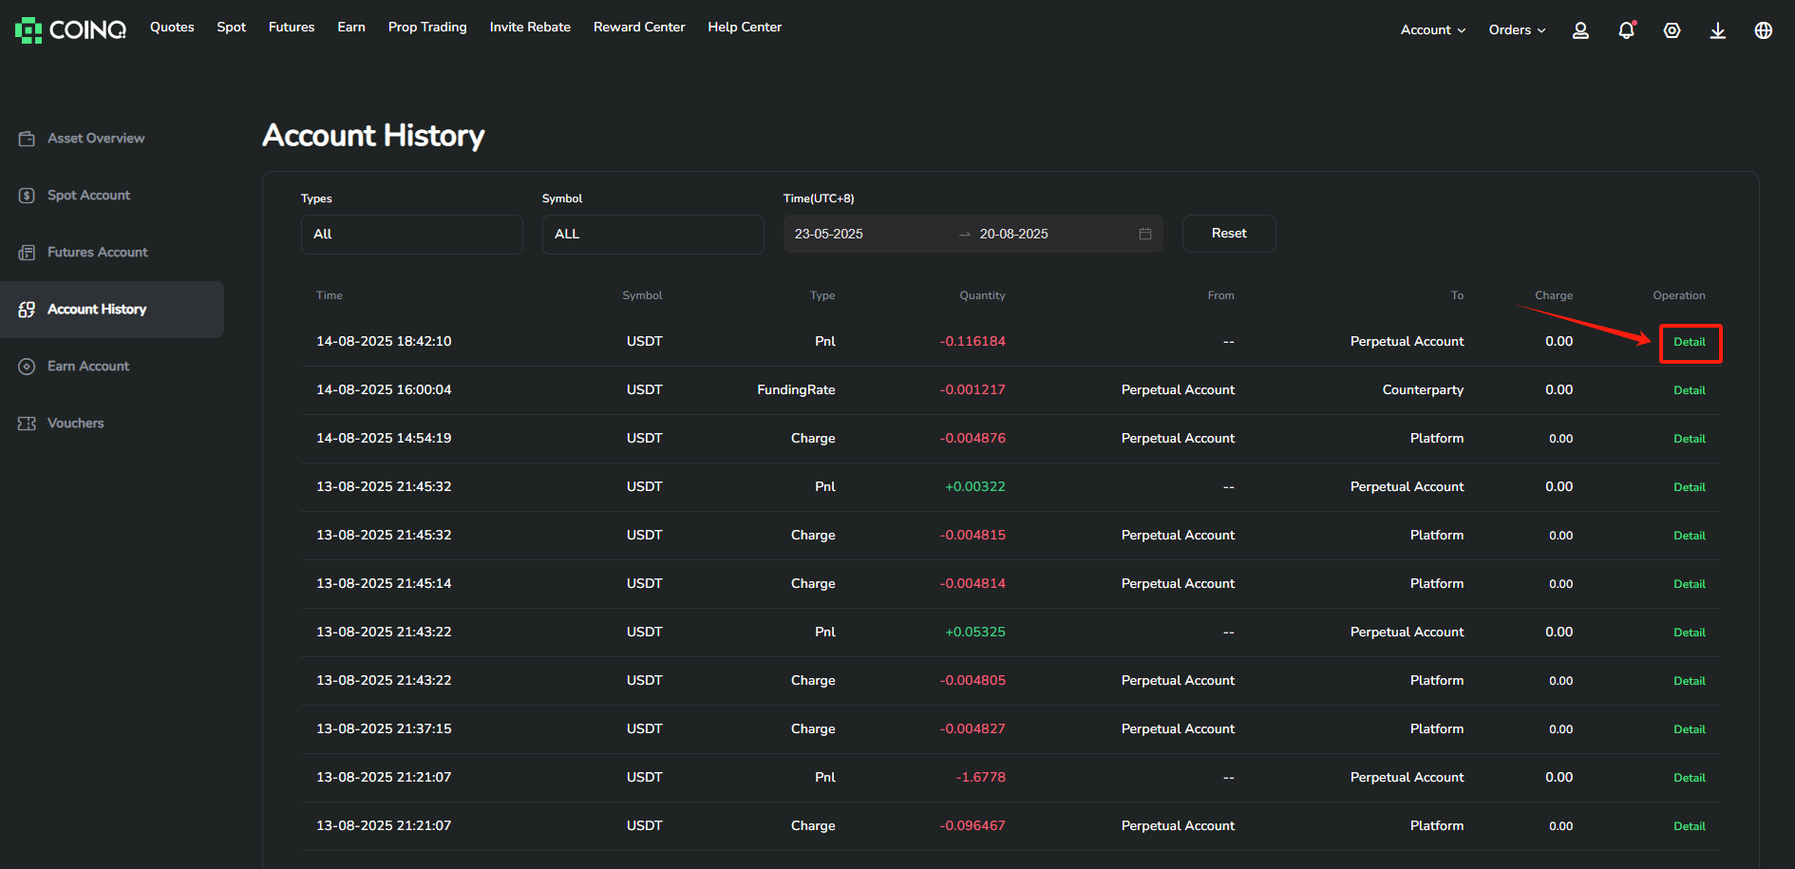Click the Vouchers sidebar icon
The height and width of the screenshot is (869, 1795).
pos(27,423)
